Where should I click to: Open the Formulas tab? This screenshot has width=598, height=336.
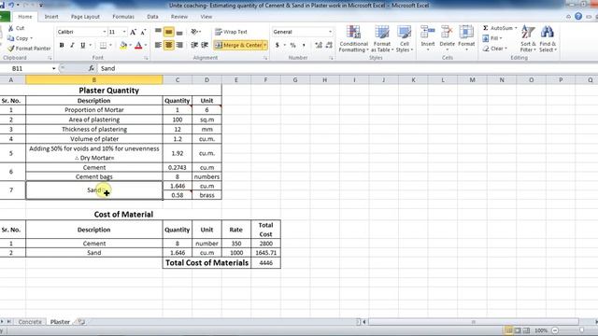123,17
